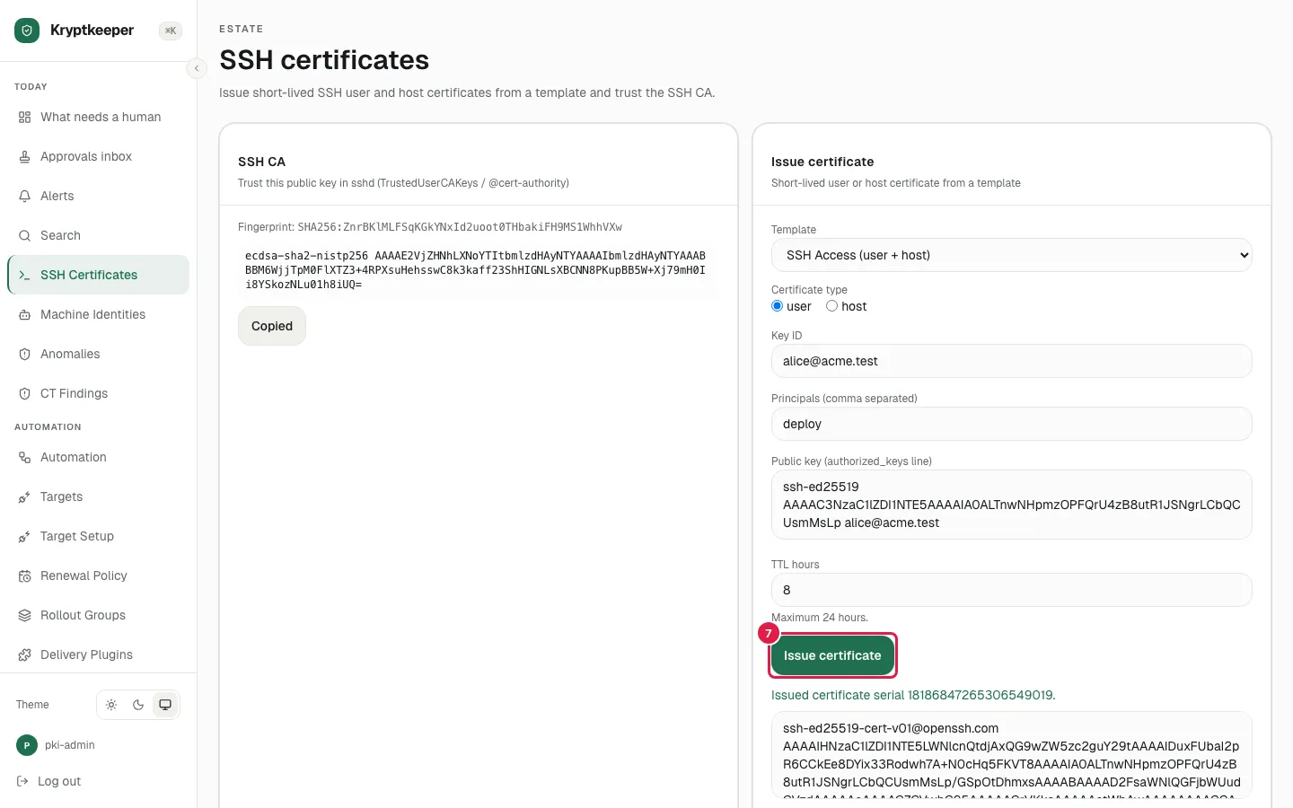Click the pki-admin avatar

coord(27,745)
